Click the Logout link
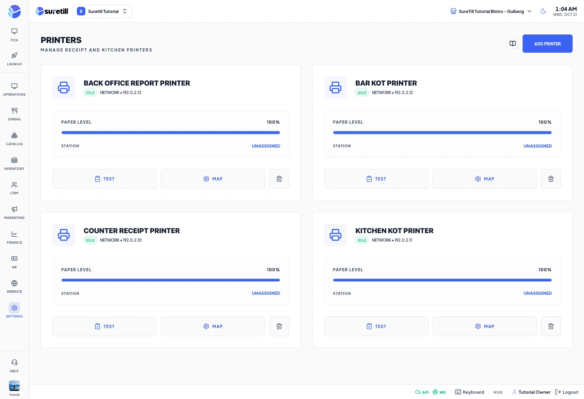Image resolution: width=584 pixels, height=399 pixels. 567,392
